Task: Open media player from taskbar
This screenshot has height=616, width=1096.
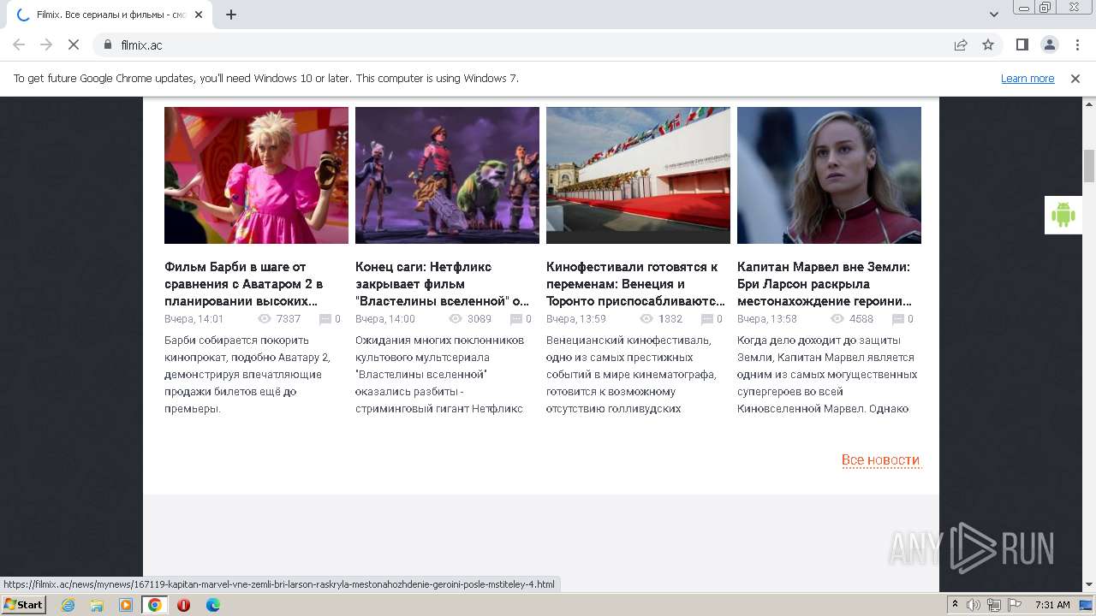Action: coord(126,605)
